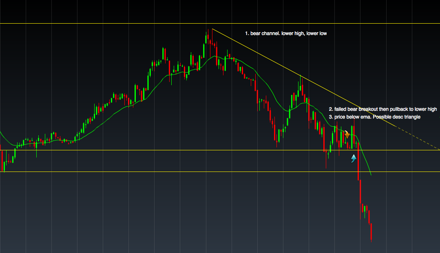This screenshot has height=253, width=440.
Task: Select the descending yellow trendline
Action: (304, 78)
